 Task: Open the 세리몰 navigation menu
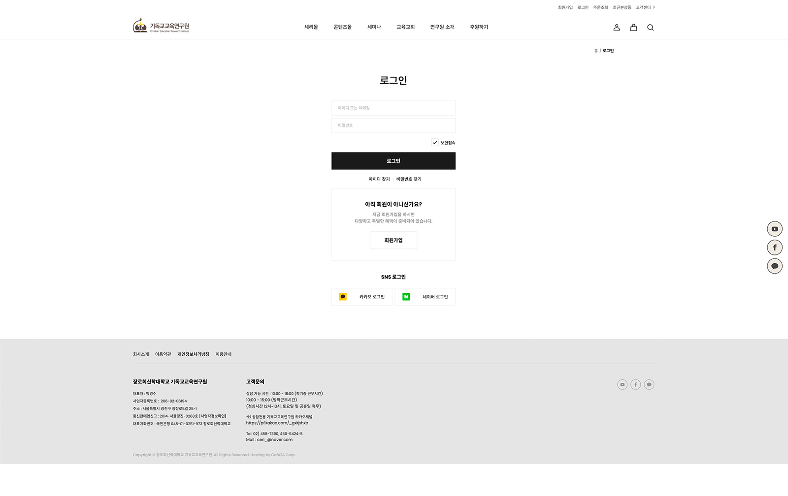click(311, 27)
